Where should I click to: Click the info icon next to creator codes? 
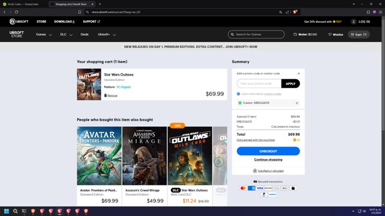238,94
